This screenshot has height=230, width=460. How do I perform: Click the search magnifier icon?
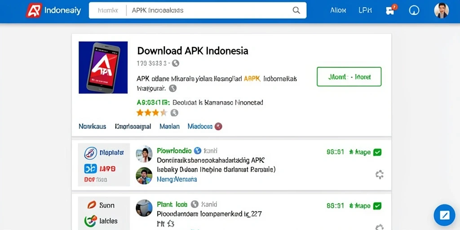[296, 11]
